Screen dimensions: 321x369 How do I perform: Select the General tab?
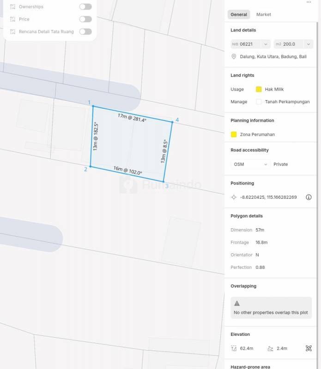coord(239,15)
